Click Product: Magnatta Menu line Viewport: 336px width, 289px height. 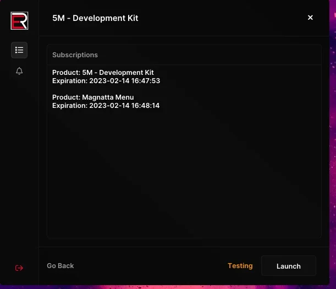point(93,97)
